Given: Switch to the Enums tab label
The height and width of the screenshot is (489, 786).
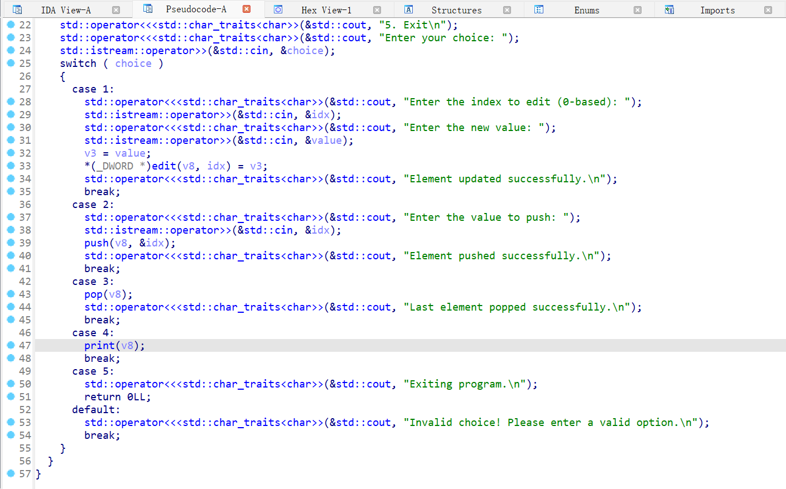Looking at the screenshot, I should [x=586, y=10].
